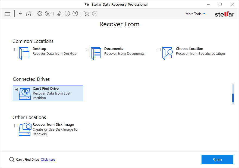
Task: Minimize the Stellar Data Recovery window
Action: coord(208,4)
